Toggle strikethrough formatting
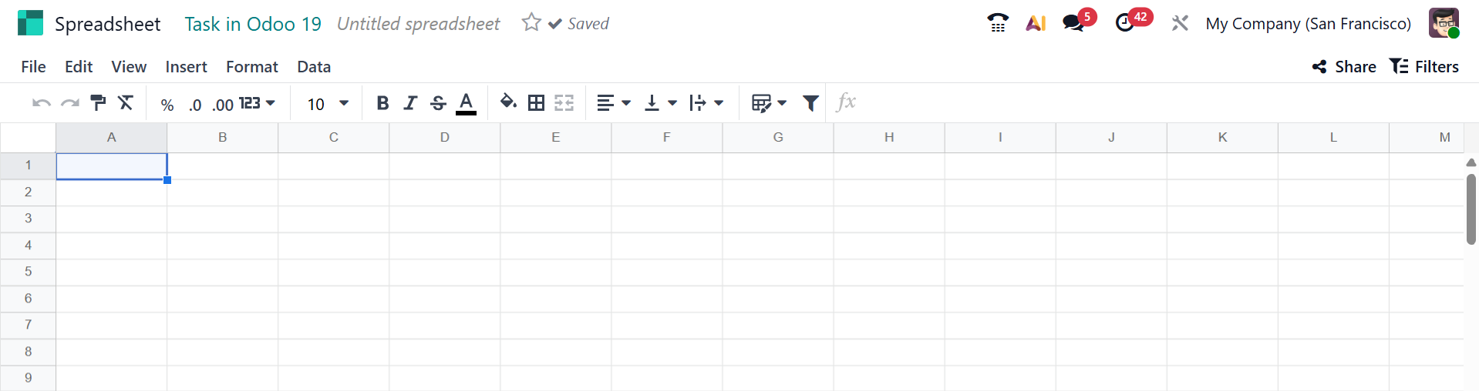The height and width of the screenshot is (391, 1479). coord(438,103)
